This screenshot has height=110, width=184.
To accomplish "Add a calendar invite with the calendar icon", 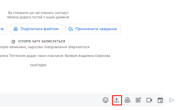I will (x=160, y=100).
